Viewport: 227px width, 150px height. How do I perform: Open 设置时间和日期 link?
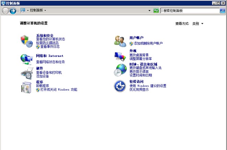click(140, 75)
